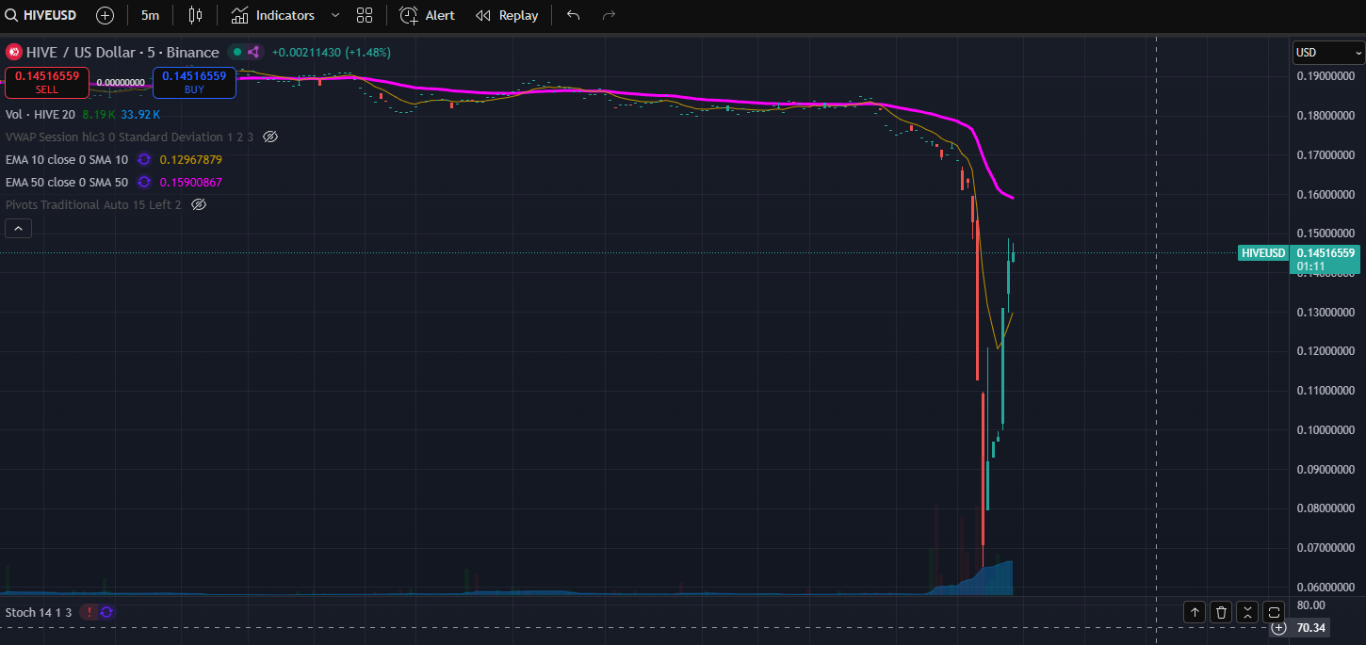This screenshot has height=645, width=1366.
Task: Maximize the Stoch pane
Action: tap(1274, 613)
